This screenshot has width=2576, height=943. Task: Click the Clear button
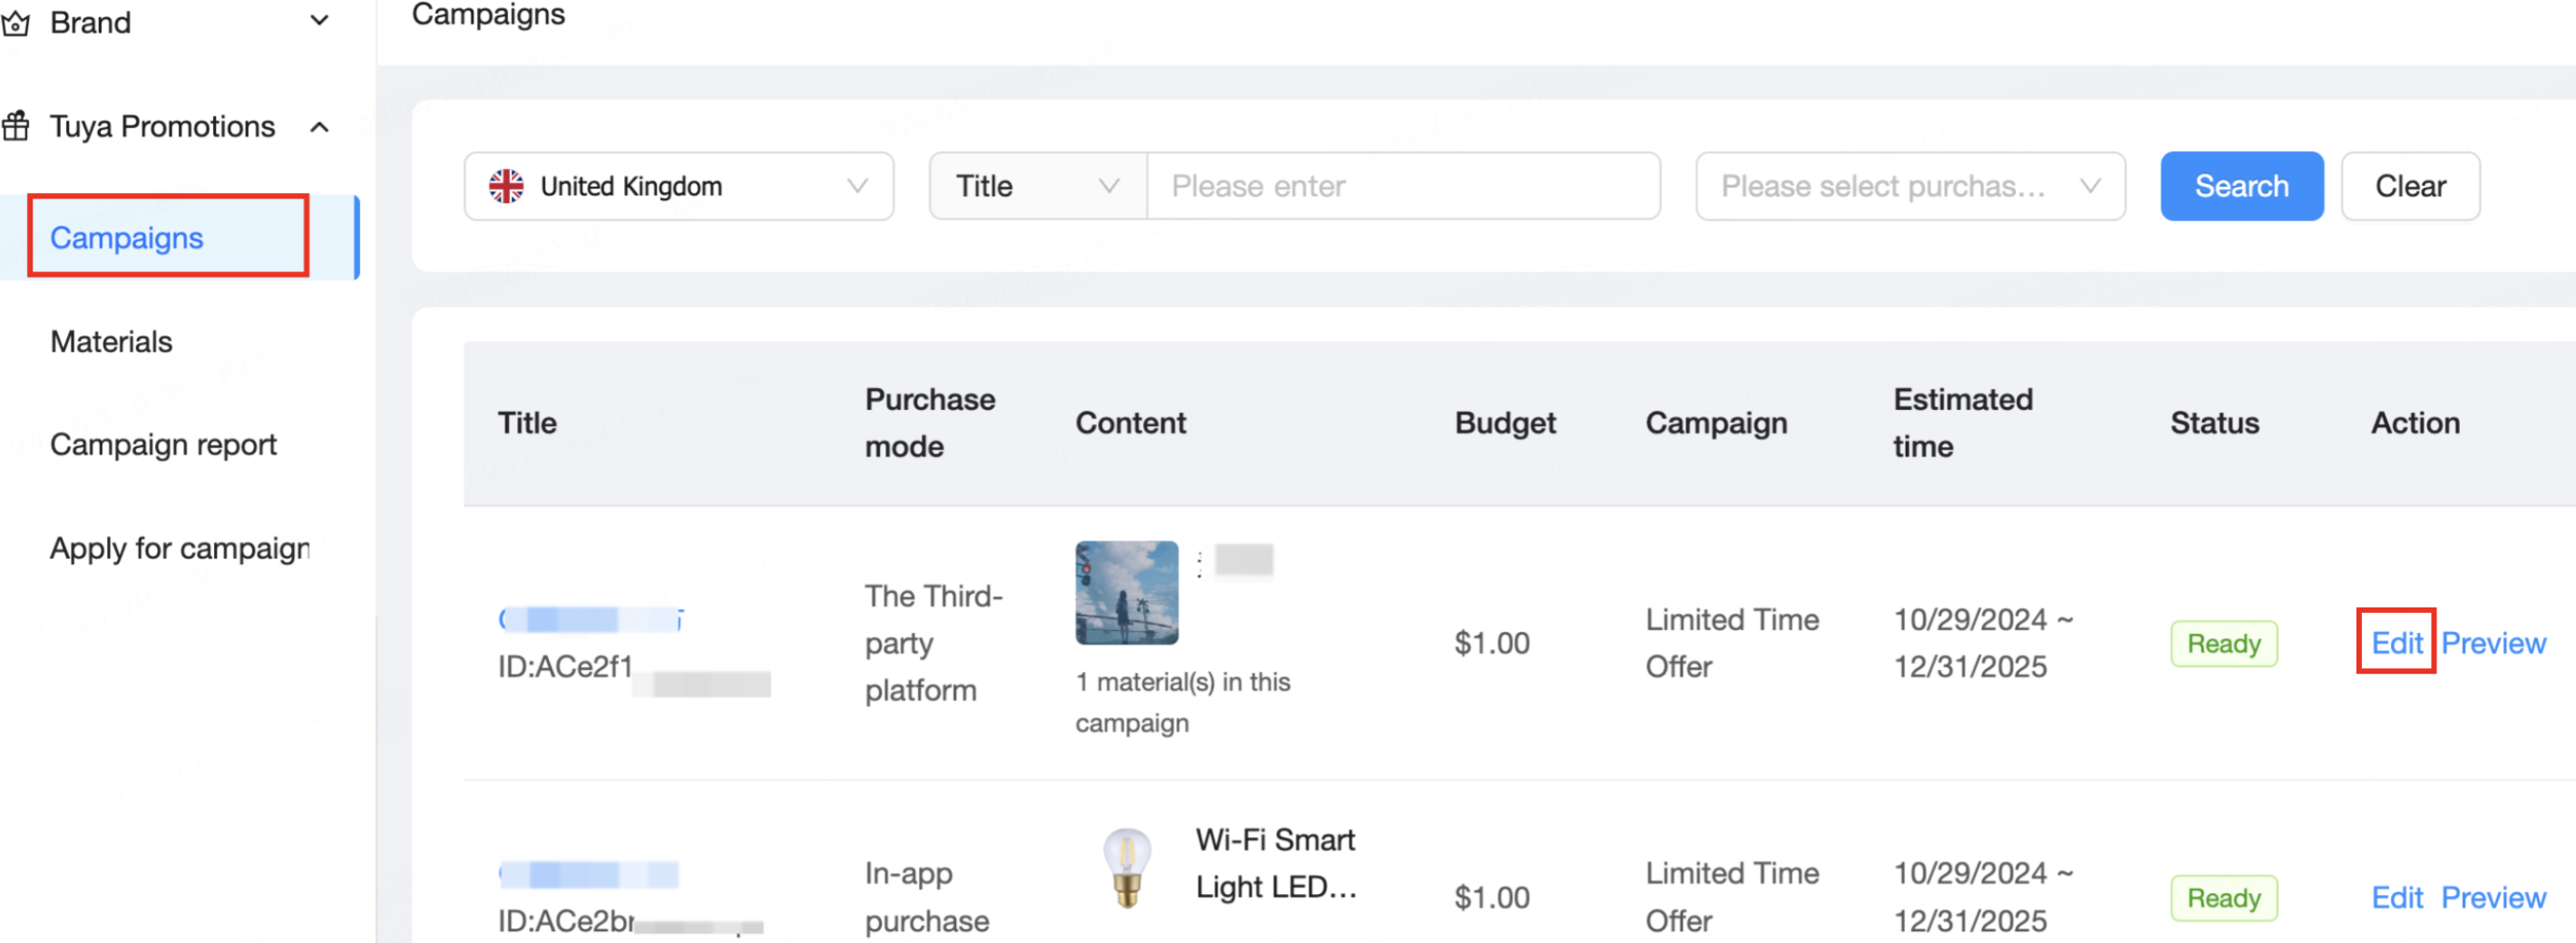2410,186
